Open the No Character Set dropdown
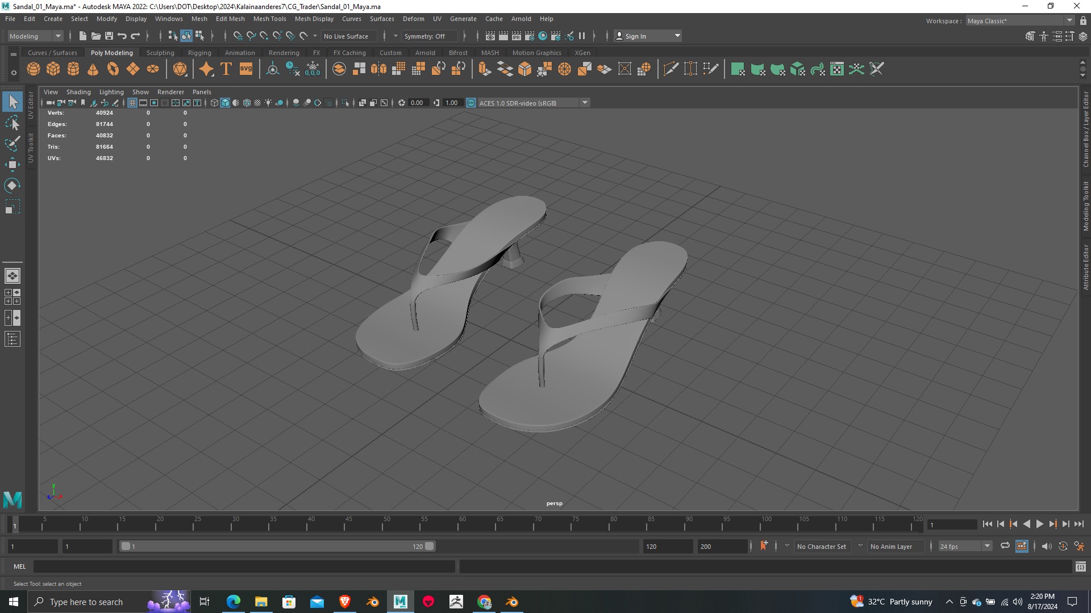The height and width of the screenshot is (613, 1091). (x=822, y=546)
